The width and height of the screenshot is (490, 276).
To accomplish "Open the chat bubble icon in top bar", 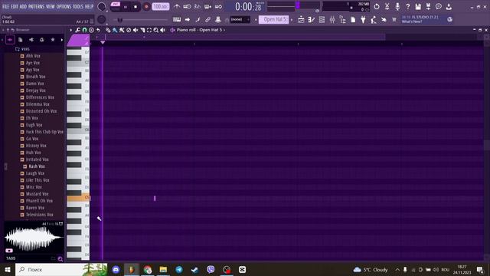I will tap(439, 7).
